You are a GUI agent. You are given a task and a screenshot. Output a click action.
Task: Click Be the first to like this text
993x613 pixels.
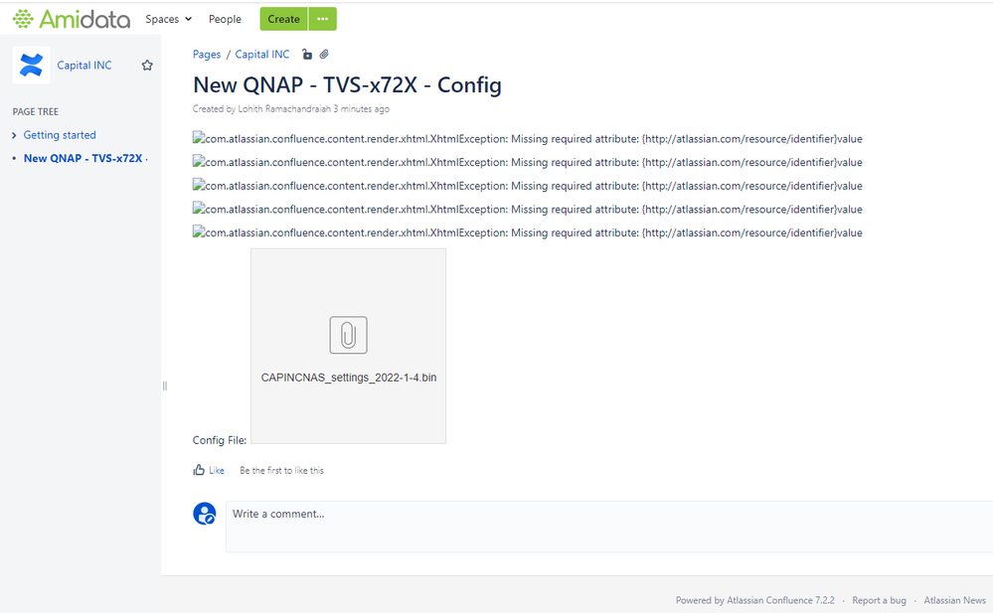pyautogui.click(x=282, y=471)
